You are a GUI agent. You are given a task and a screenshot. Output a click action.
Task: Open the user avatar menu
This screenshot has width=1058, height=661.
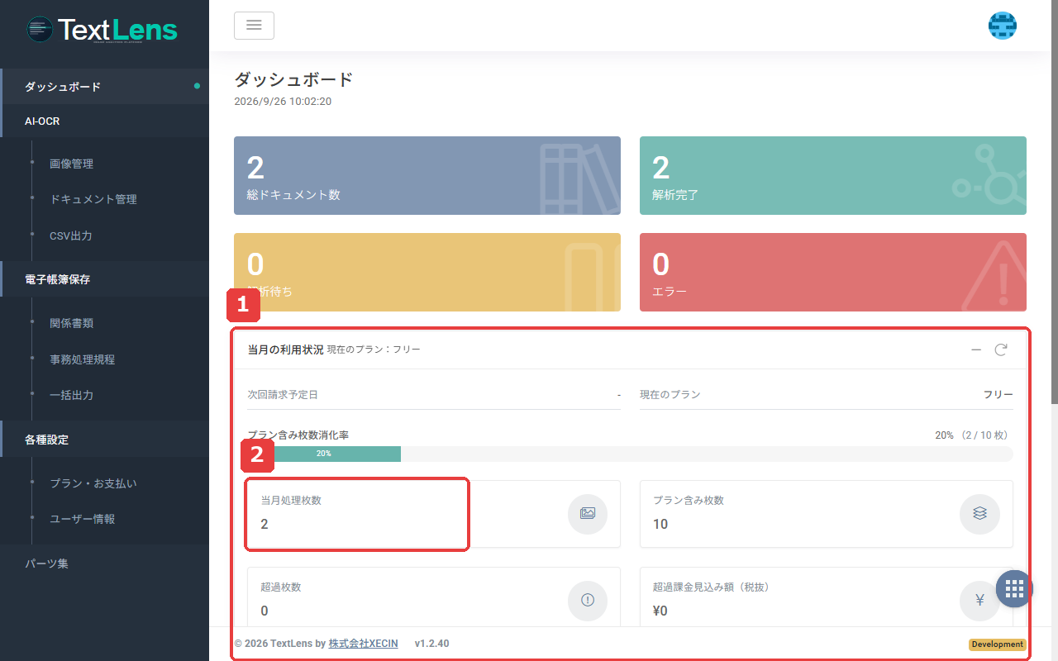coord(1003,26)
